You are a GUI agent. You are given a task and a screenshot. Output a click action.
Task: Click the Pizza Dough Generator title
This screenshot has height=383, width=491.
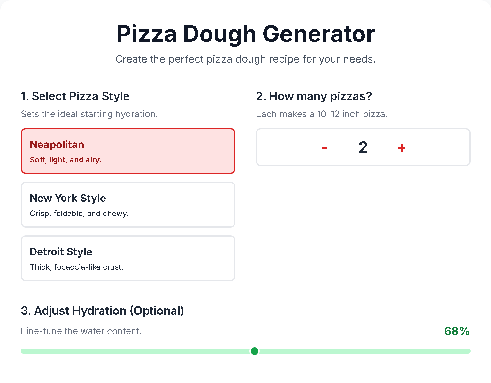coord(245,34)
